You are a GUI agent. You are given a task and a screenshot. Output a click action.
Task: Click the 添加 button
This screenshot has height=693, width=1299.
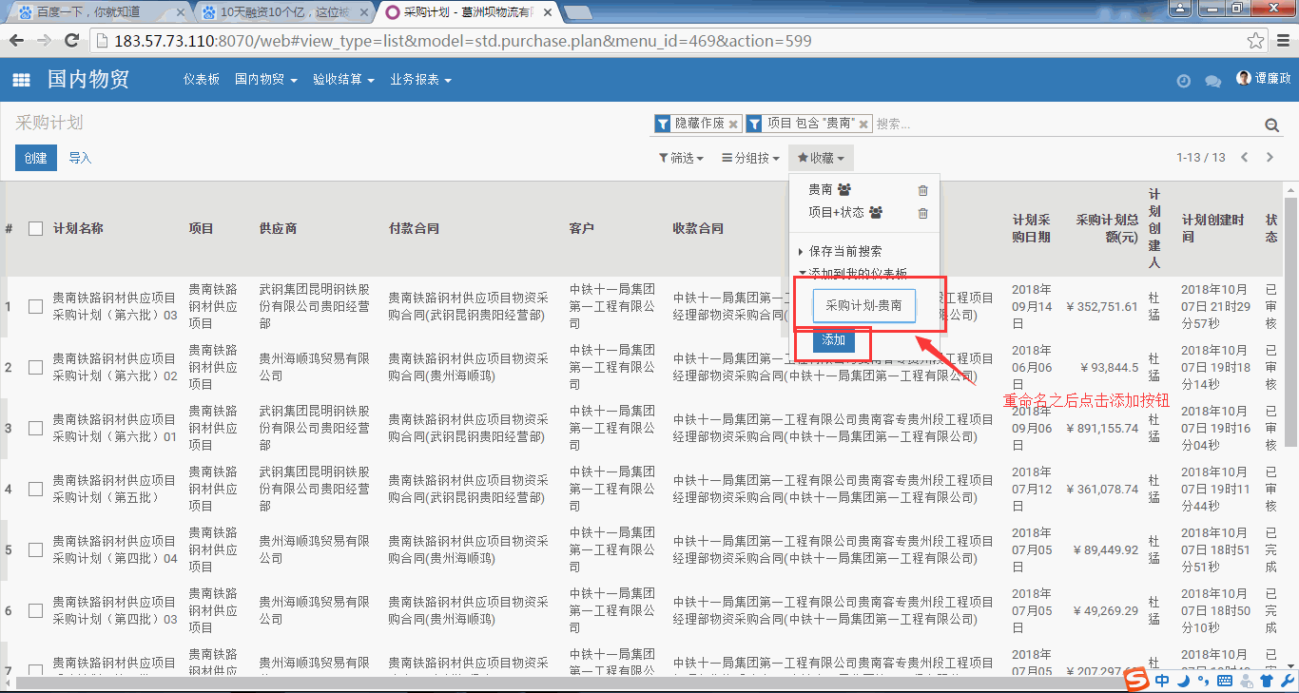pos(833,340)
